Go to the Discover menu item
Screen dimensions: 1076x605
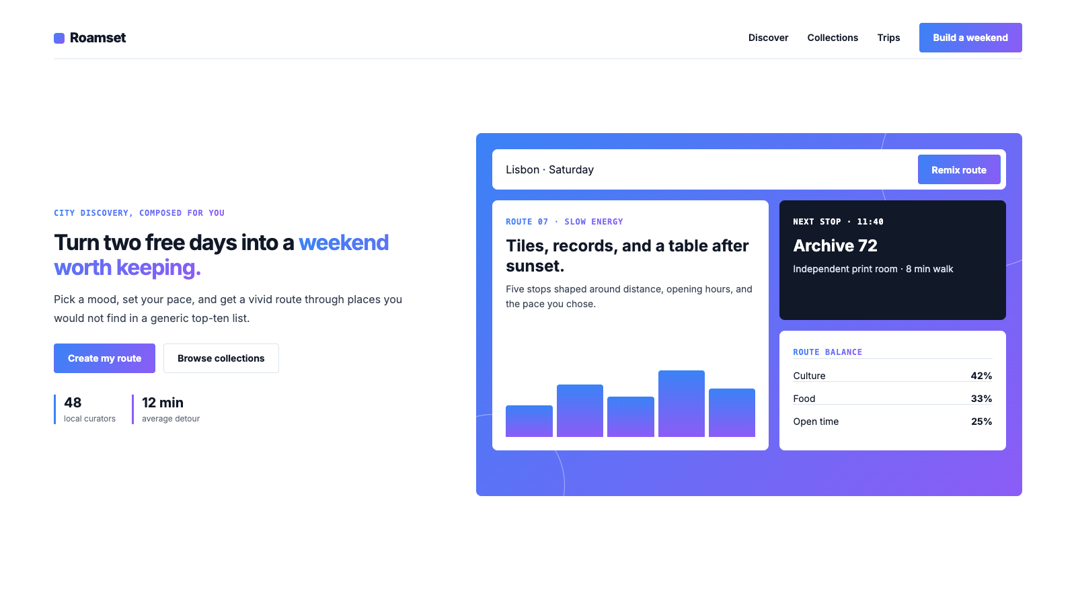[x=768, y=38]
